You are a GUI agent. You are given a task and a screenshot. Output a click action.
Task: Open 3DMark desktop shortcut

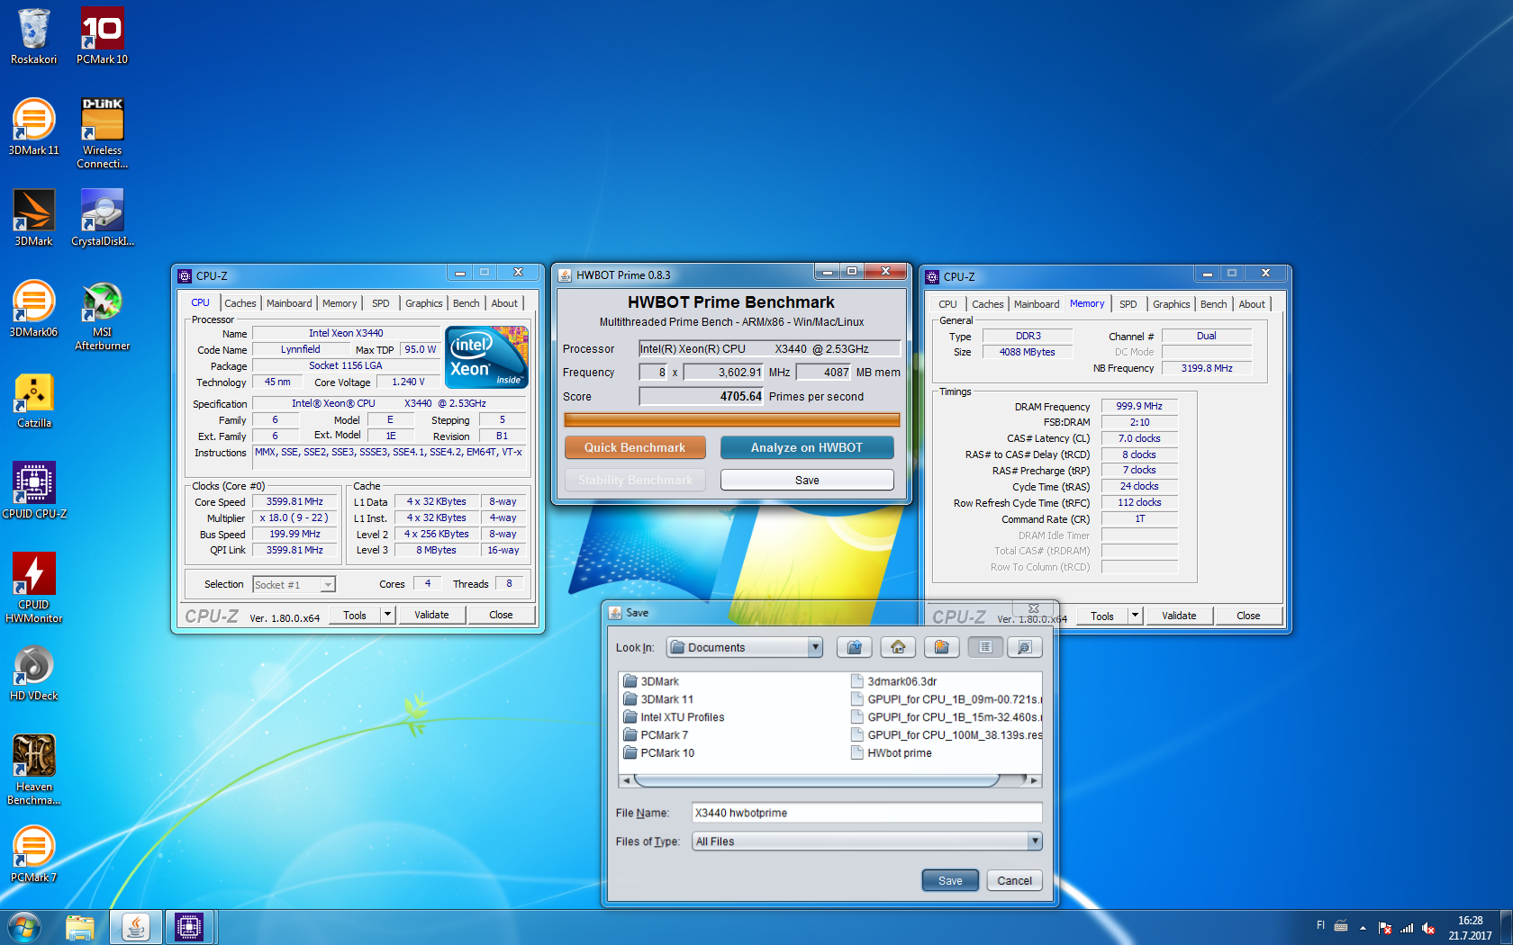pos(33,218)
